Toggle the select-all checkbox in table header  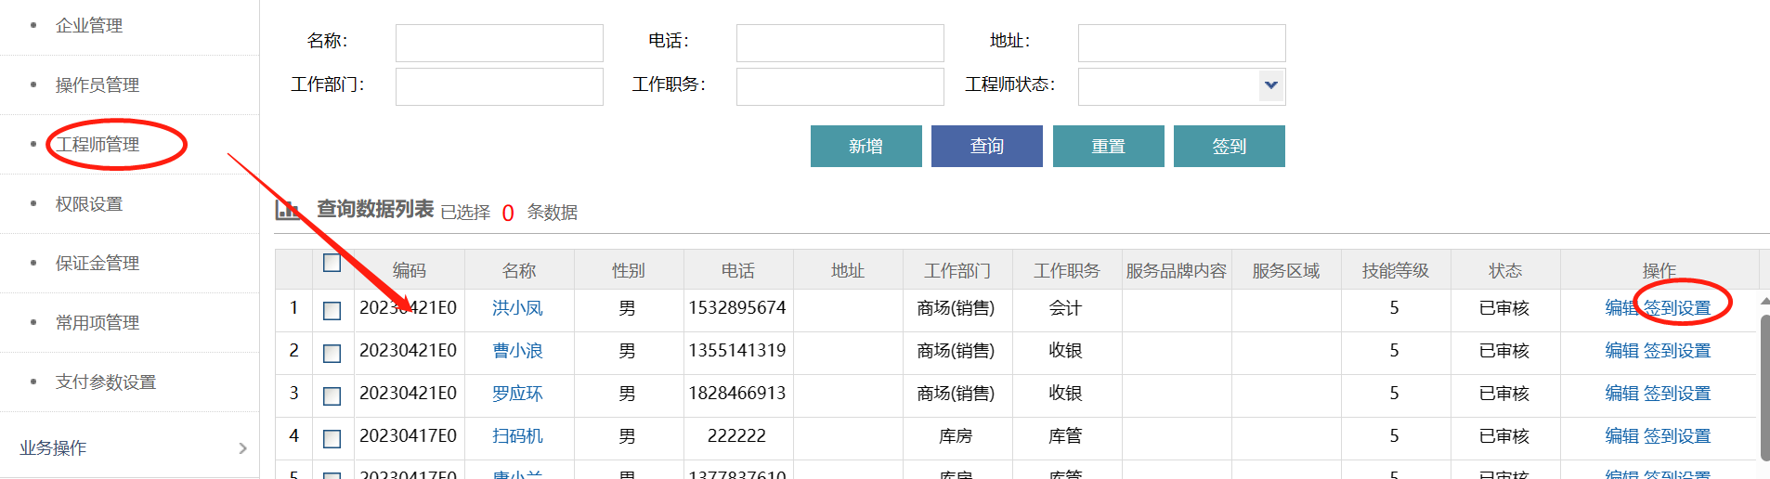tap(332, 264)
